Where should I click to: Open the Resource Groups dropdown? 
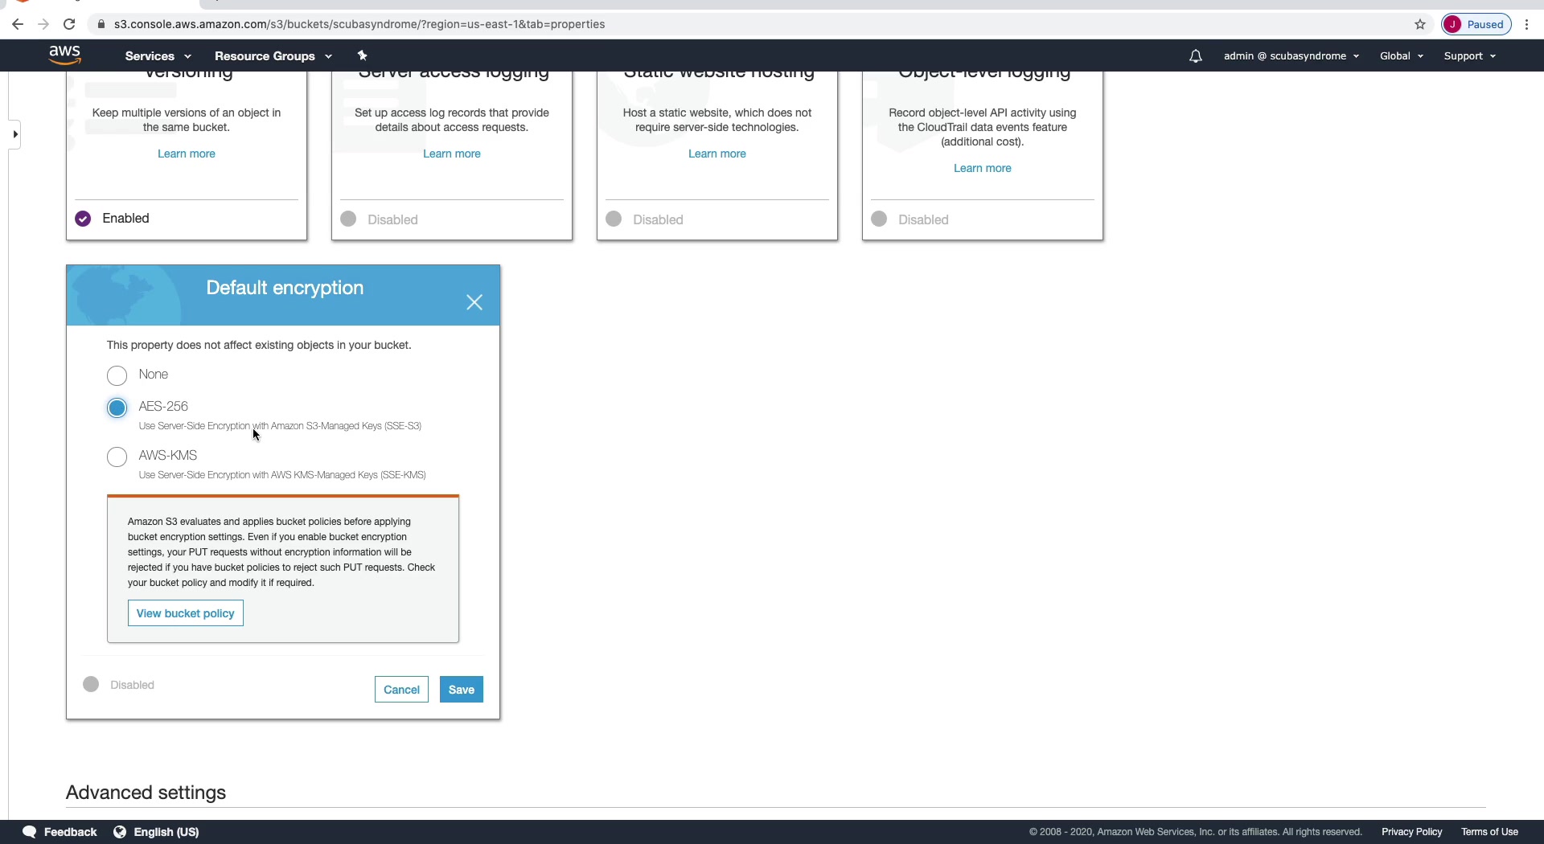(x=273, y=56)
